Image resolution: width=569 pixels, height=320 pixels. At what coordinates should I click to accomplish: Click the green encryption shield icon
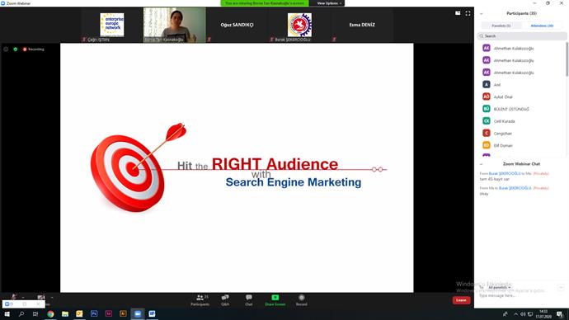click(x=15, y=49)
